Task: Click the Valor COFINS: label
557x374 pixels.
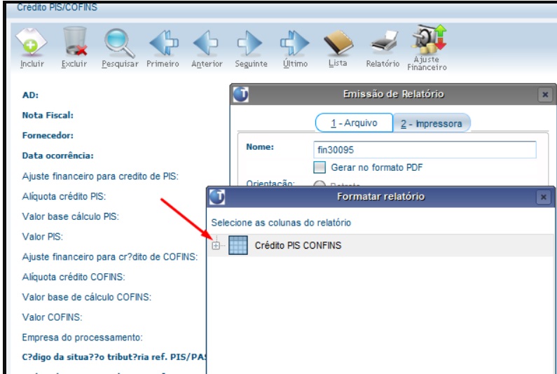Action: pyautogui.click(x=52, y=317)
